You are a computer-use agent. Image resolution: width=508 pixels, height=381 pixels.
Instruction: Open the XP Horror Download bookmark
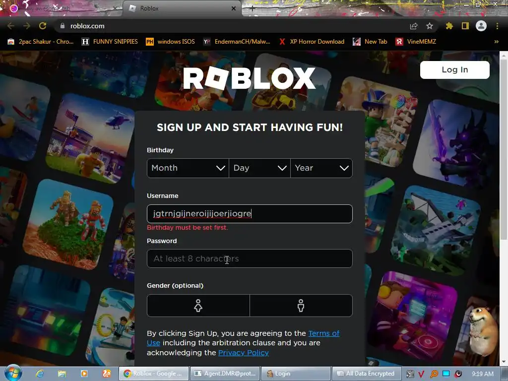tap(312, 42)
